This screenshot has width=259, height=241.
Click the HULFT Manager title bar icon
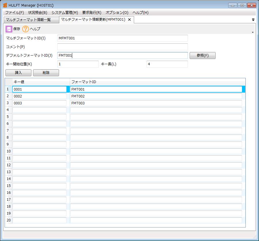(x=5, y=5)
